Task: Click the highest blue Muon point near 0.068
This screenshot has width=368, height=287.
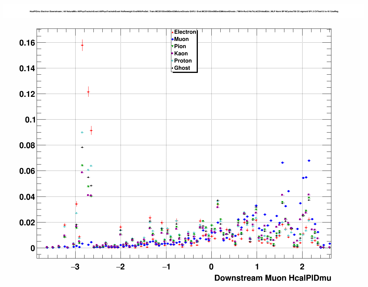Action: 309,161
